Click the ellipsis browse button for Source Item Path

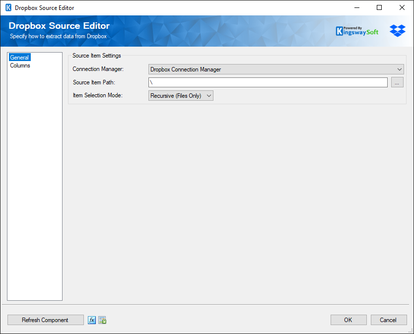397,82
